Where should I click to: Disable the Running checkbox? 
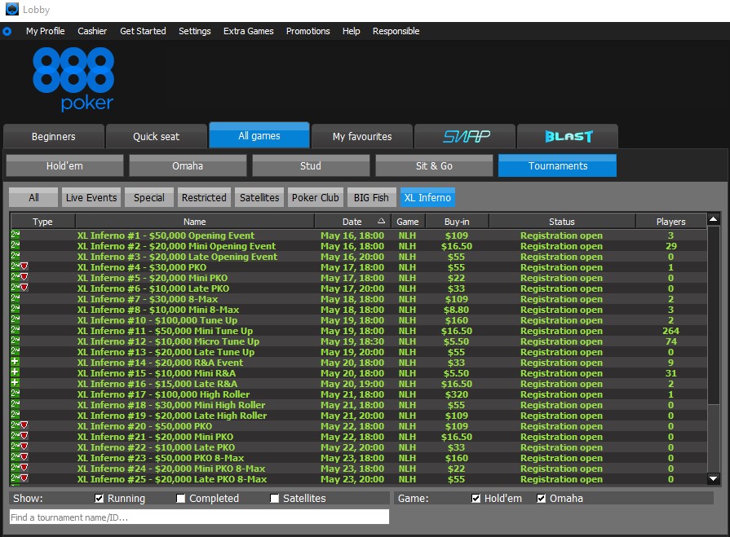99,498
